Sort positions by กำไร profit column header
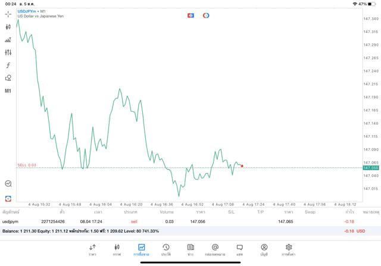The width and height of the screenshot is (381, 266). 349,212
